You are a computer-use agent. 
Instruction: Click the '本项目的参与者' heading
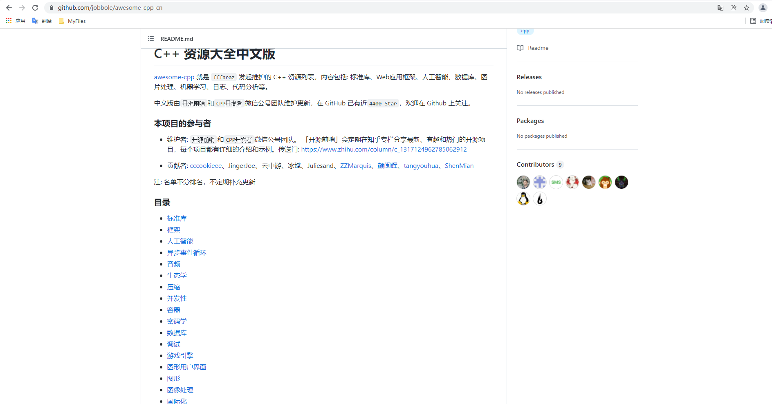(x=183, y=123)
